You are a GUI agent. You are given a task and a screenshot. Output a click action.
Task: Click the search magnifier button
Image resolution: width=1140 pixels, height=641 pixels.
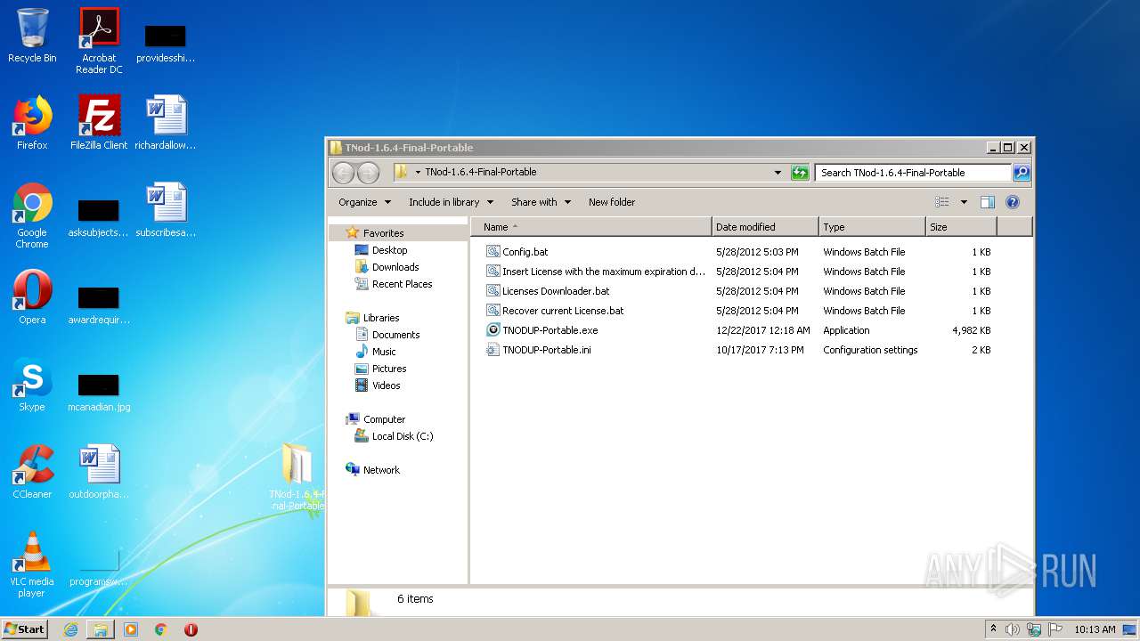1022,173
